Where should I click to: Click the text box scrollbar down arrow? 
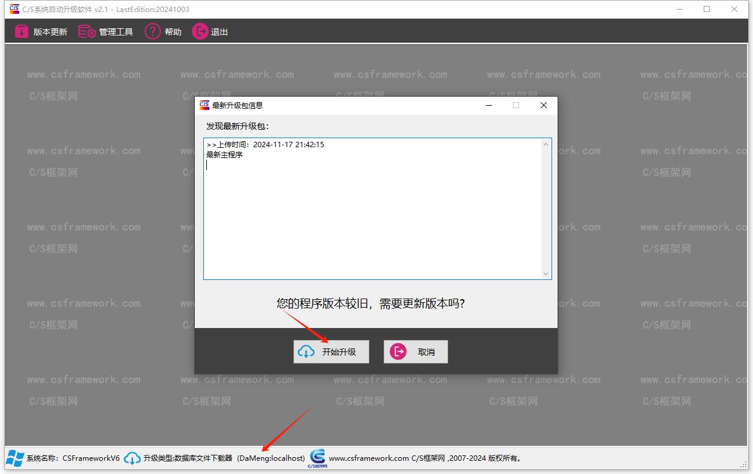coord(546,274)
